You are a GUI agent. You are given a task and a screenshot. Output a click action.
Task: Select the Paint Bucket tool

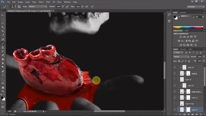pyautogui.click(x=3, y=59)
